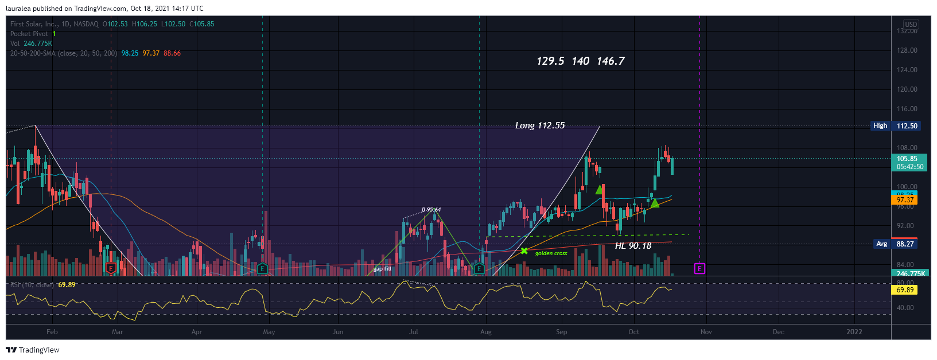This screenshot has width=937, height=360.
Task: Click the Jul label on time axis
Action: 413,332
